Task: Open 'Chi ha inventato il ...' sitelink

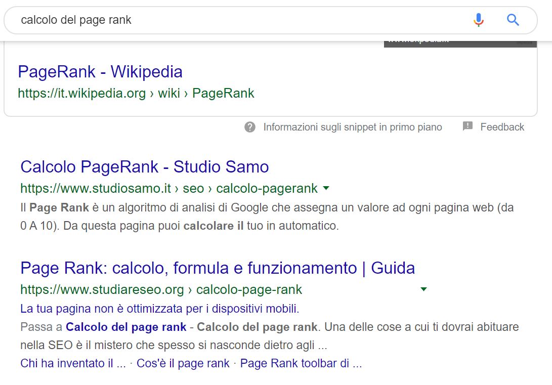Action: coord(73,363)
